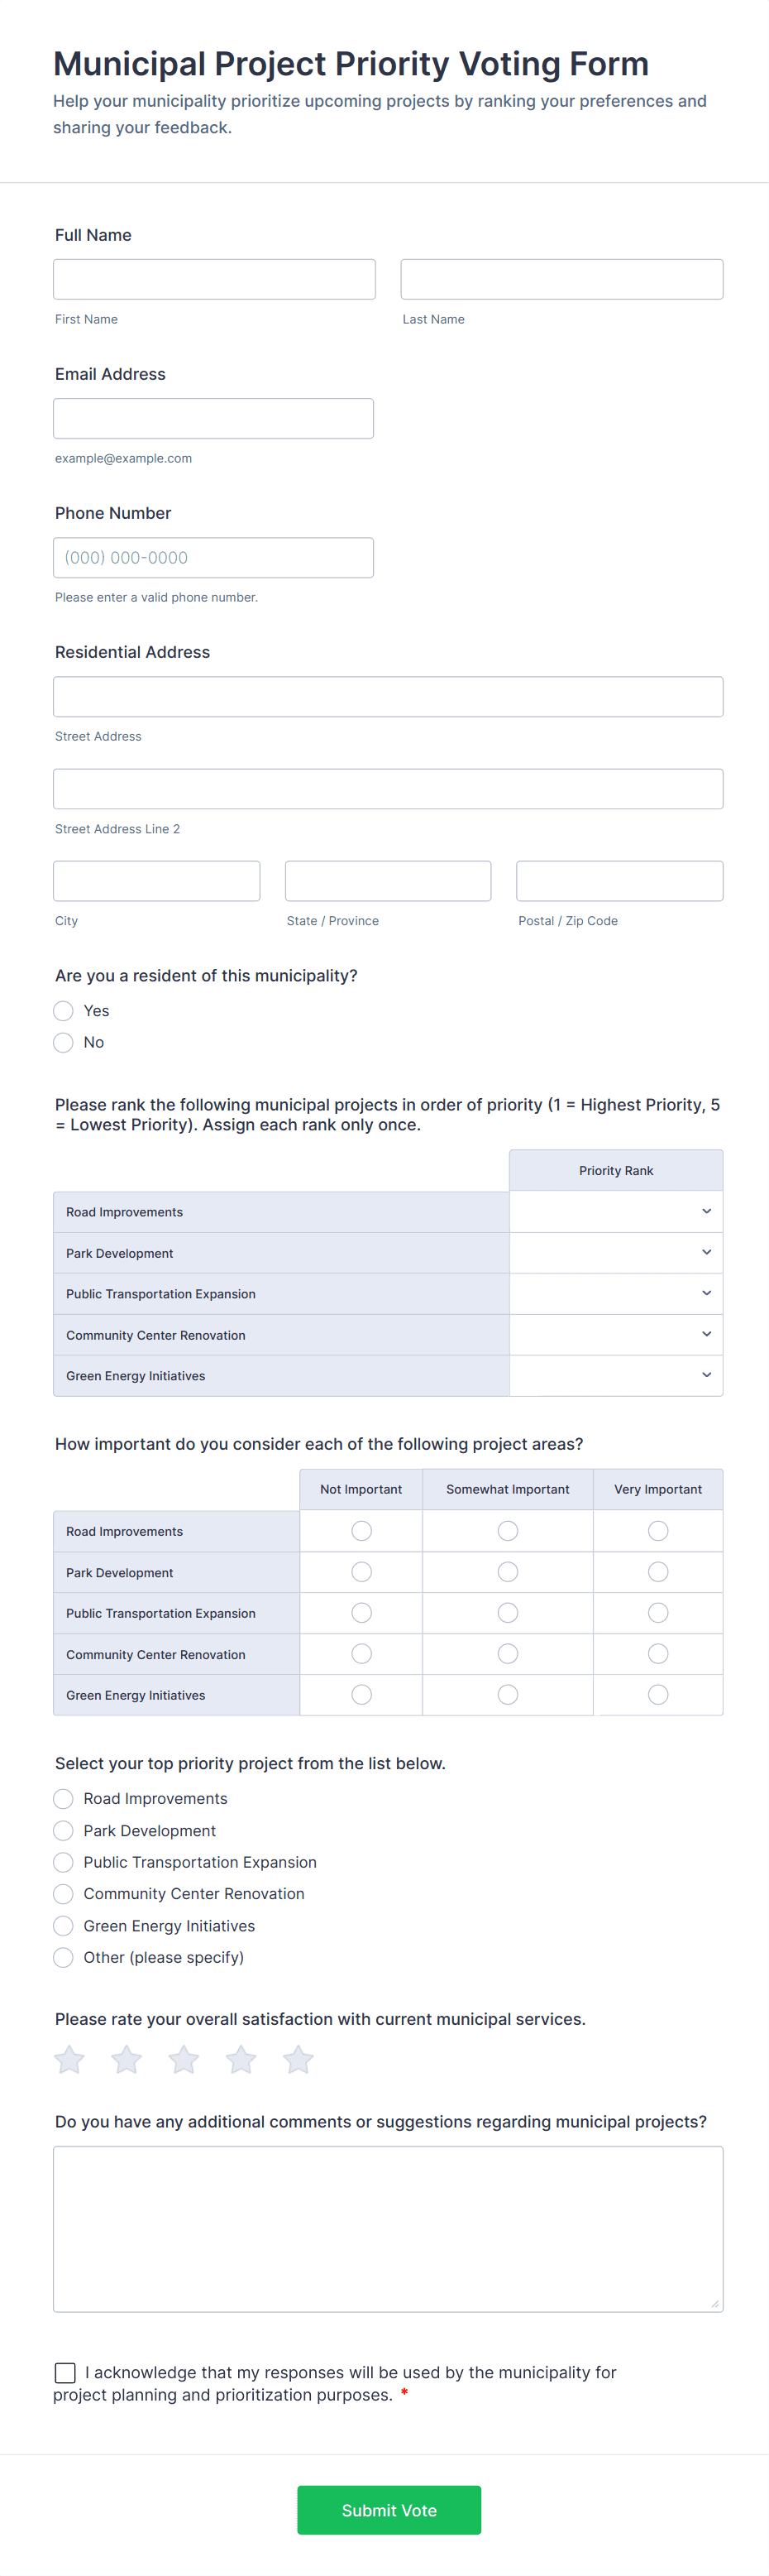Rate one star for municipal services satisfaction
Viewport: 769px width, 2576px height.
coord(69,2059)
